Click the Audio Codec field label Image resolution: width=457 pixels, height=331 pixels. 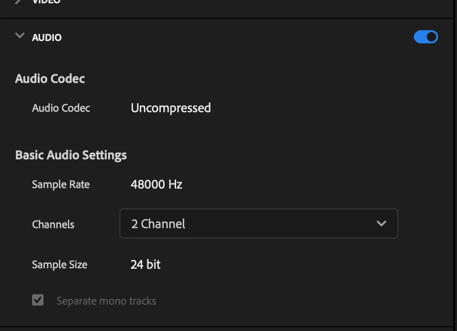pyautogui.click(x=61, y=108)
